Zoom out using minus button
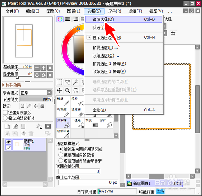 37,68
